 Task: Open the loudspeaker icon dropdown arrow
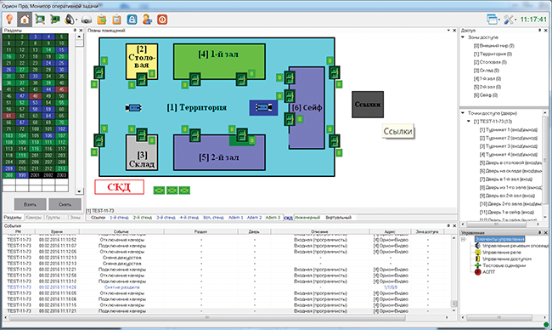coord(76,20)
